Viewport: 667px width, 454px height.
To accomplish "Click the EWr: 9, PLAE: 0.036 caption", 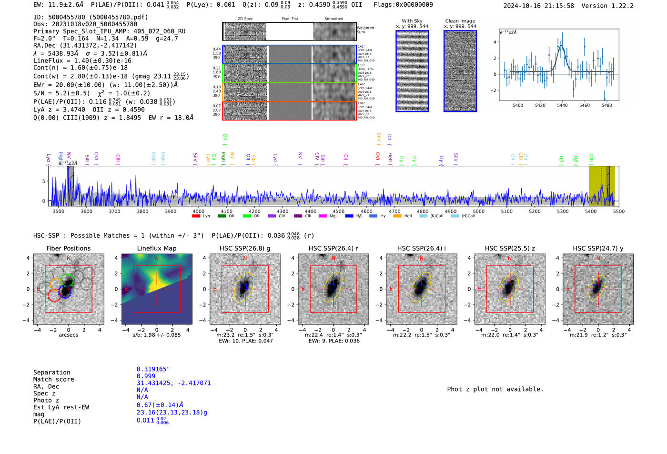I will click(x=334, y=341).
